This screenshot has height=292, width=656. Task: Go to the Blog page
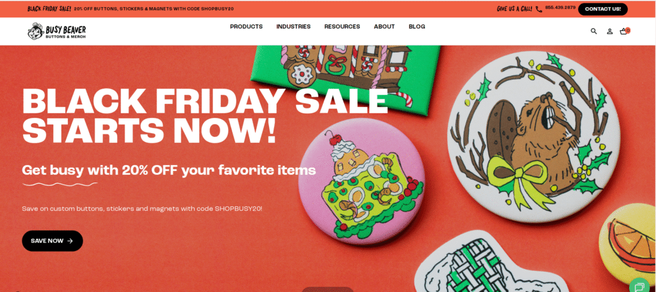(x=416, y=26)
